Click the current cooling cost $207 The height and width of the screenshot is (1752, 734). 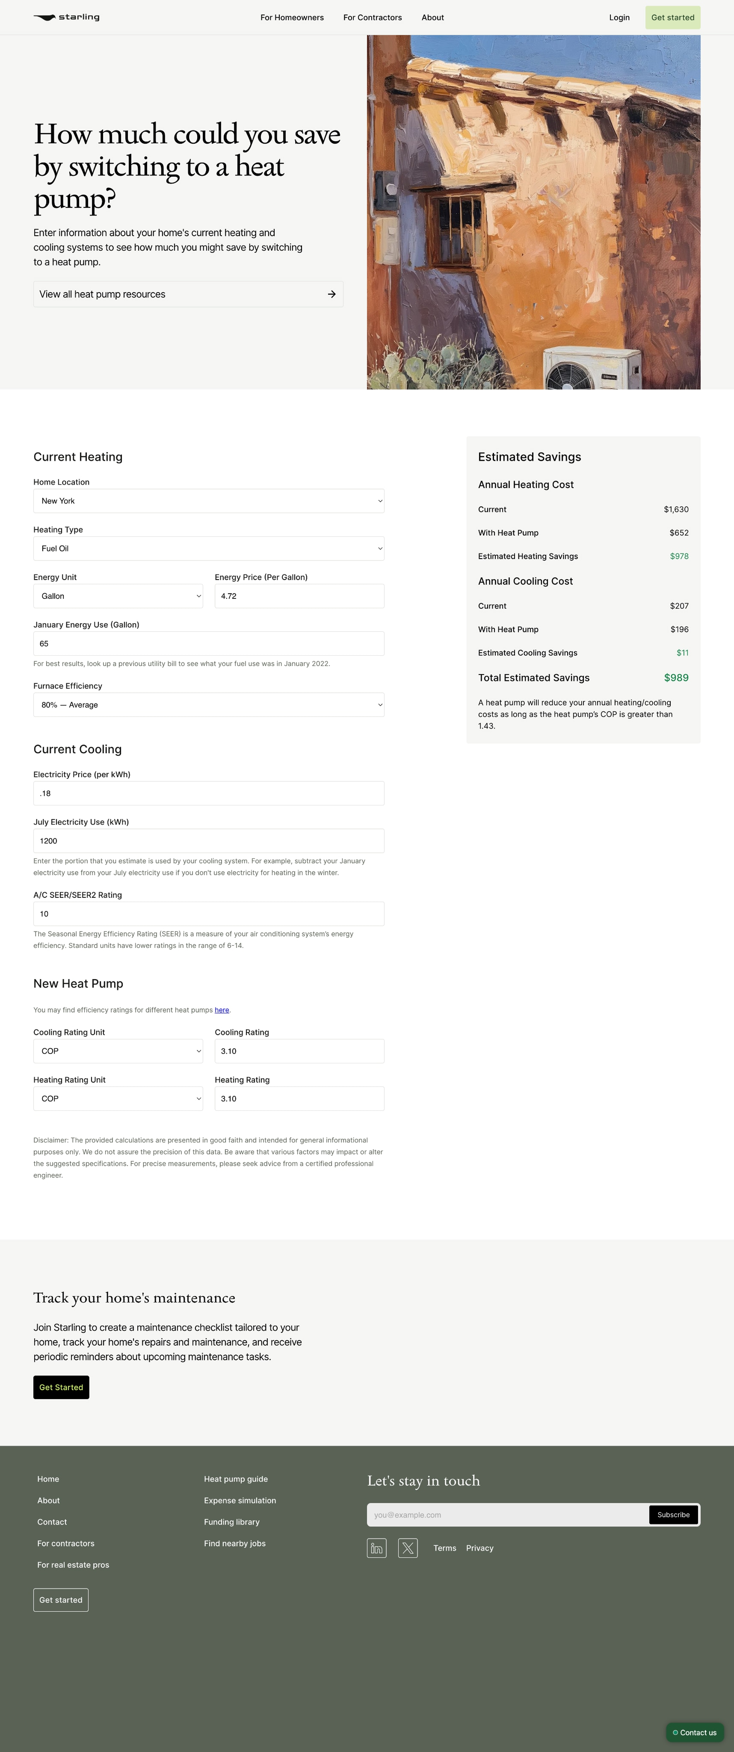click(679, 606)
